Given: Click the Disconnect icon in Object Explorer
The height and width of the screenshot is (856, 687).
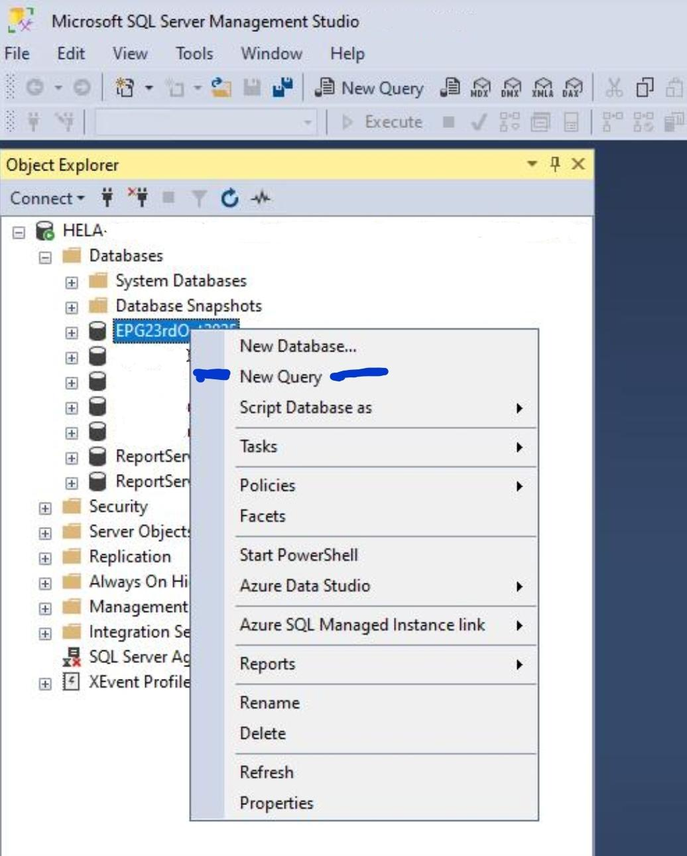Looking at the screenshot, I should click(139, 198).
